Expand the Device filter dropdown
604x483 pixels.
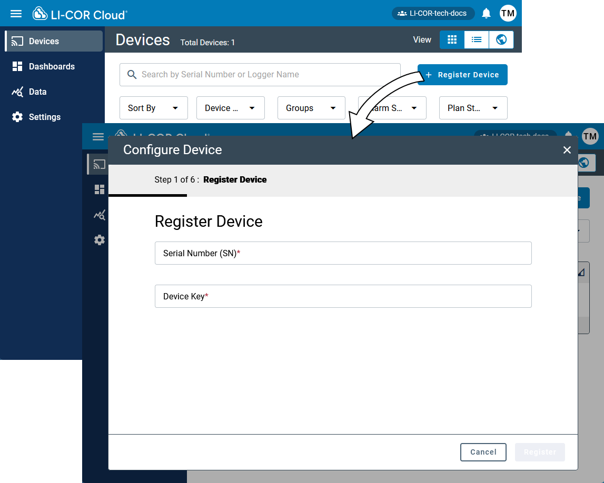point(230,108)
